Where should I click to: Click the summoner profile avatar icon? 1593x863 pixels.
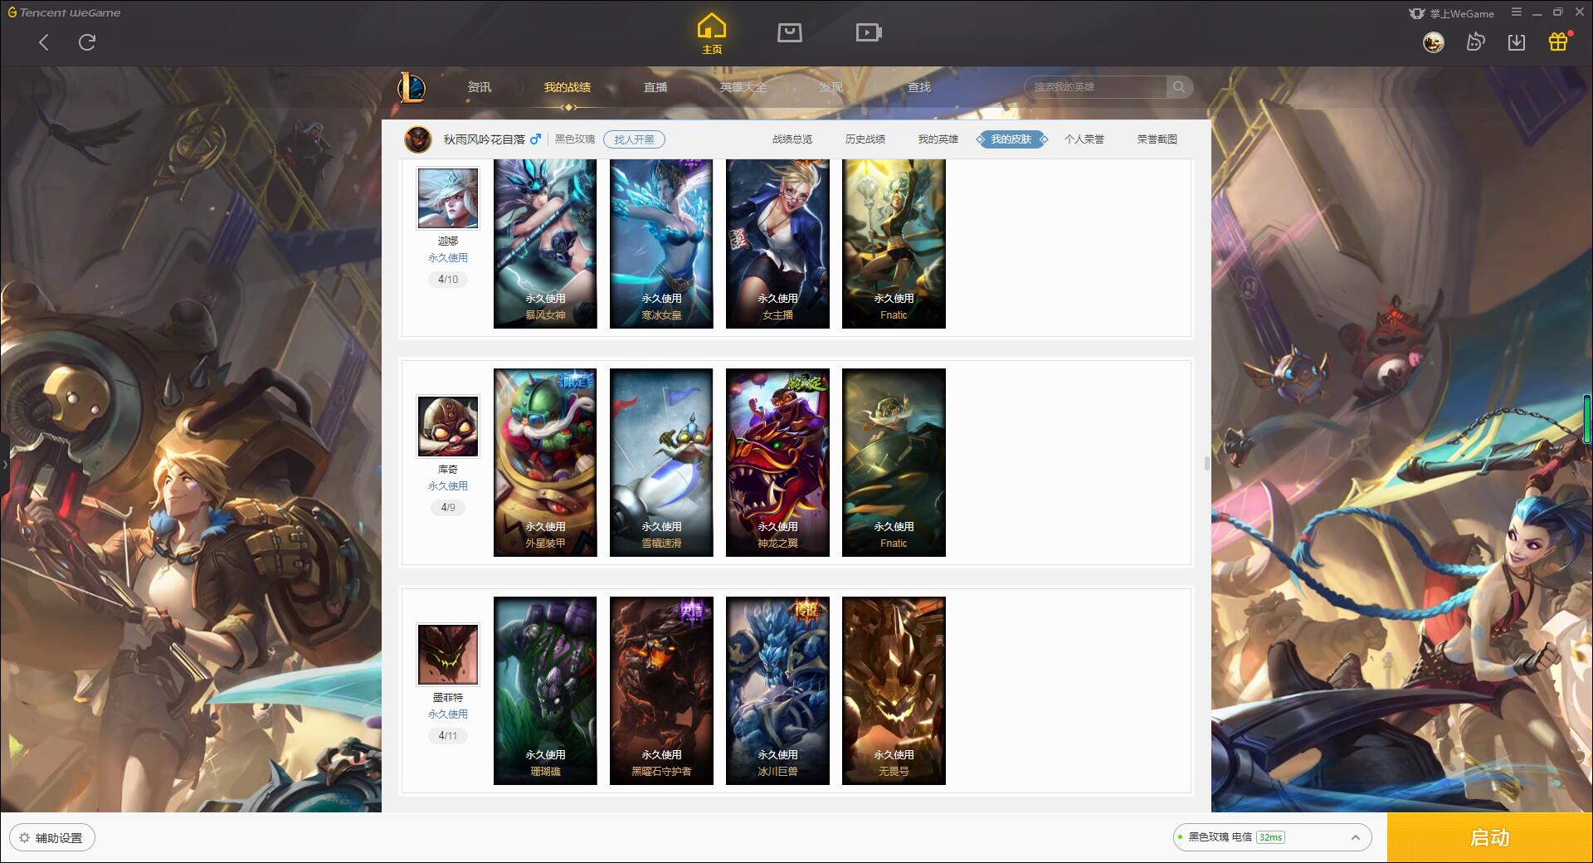tap(418, 139)
